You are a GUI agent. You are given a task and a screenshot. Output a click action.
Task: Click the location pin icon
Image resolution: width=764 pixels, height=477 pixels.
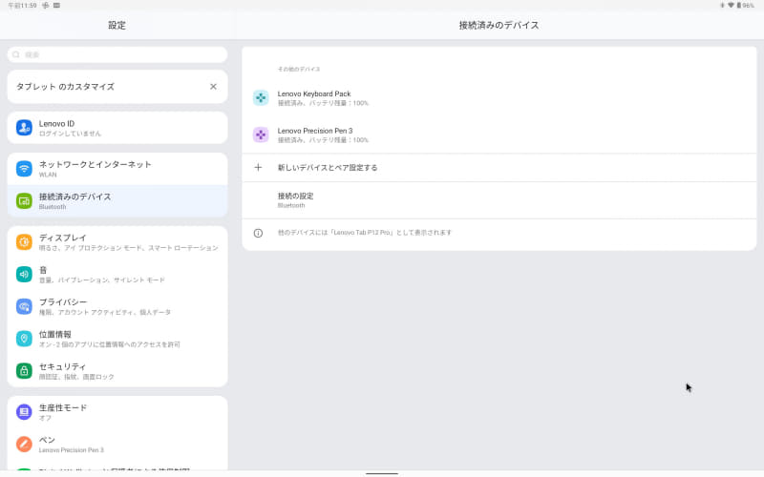coord(24,339)
